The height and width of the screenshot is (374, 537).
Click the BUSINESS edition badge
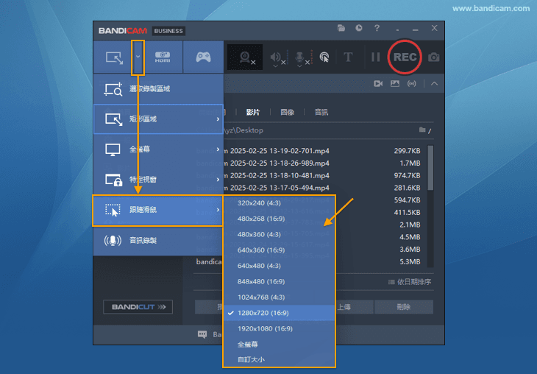168,31
